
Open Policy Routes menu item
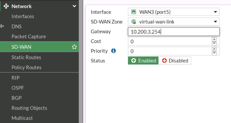26,67
